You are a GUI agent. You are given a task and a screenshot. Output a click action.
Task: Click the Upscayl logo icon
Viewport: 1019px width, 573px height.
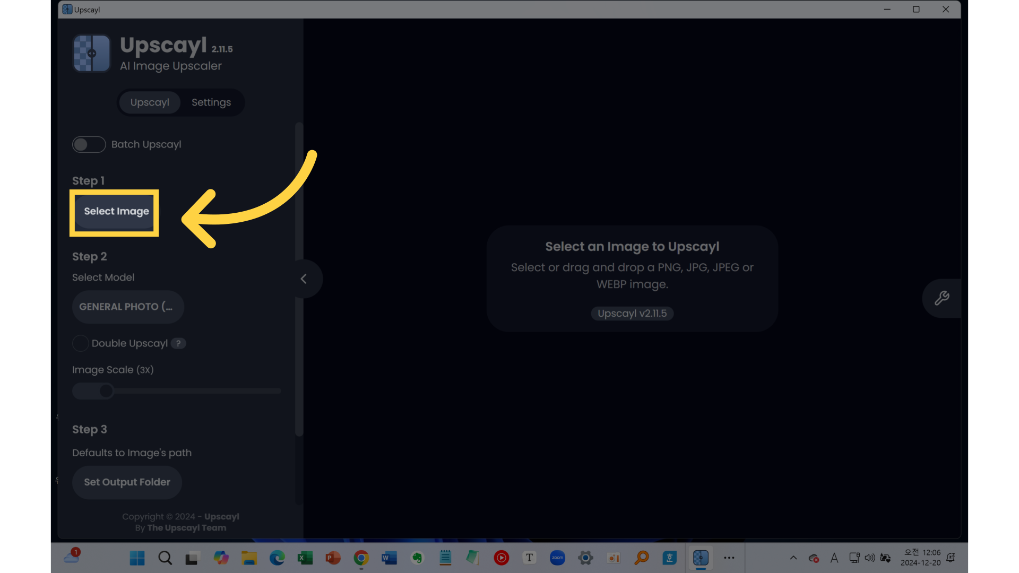click(x=91, y=53)
